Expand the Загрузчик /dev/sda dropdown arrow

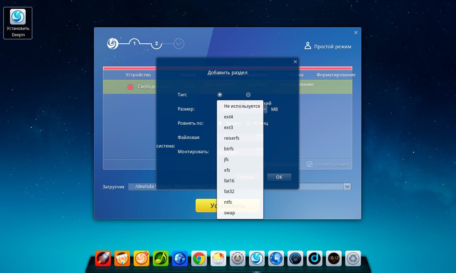pos(347,187)
